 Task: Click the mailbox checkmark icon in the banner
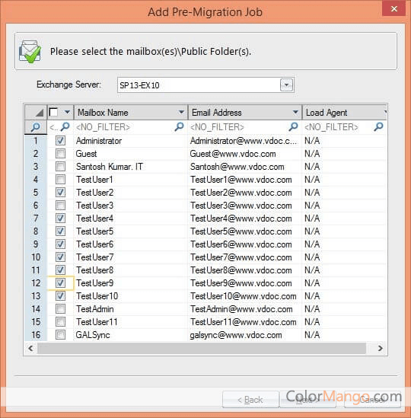(30, 52)
